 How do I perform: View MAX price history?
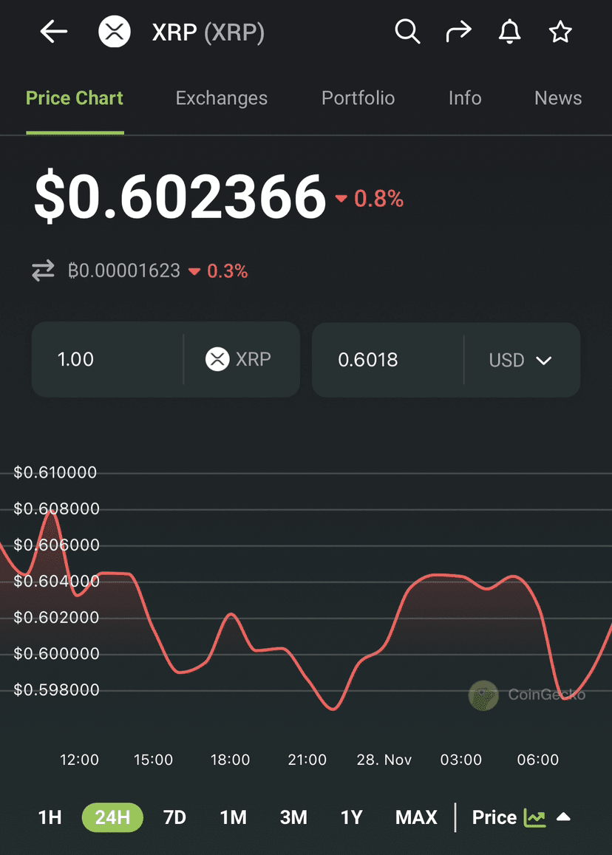tap(416, 818)
